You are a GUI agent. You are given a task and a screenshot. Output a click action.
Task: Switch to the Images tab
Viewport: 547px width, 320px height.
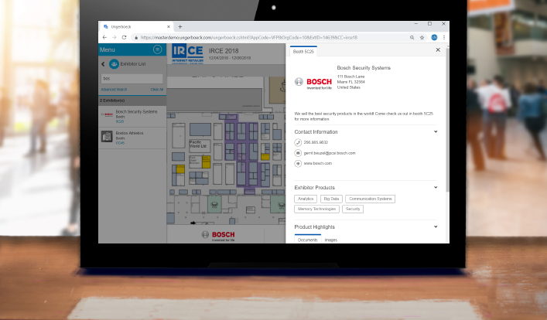tap(331, 240)
